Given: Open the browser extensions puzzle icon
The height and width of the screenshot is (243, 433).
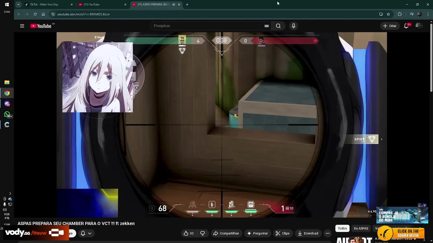Looking at the screenshot, I should (x=400, y=14).
